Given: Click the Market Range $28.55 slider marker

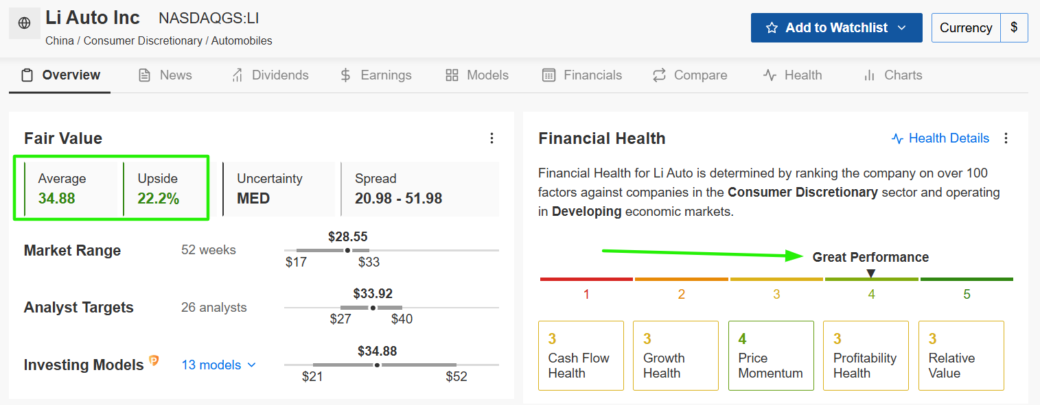Looking at the screenshot, I should [347, 251].
